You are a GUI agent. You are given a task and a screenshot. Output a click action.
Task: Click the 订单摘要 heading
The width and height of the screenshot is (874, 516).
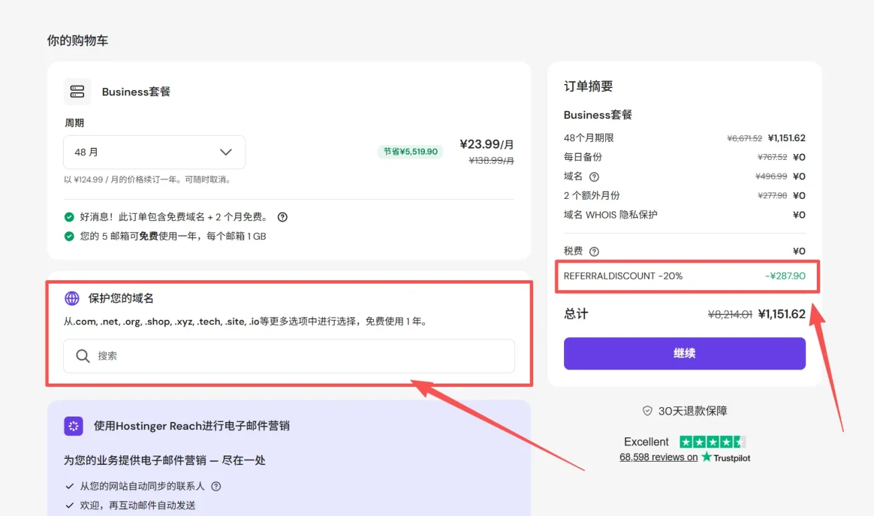tap(588, 87)
